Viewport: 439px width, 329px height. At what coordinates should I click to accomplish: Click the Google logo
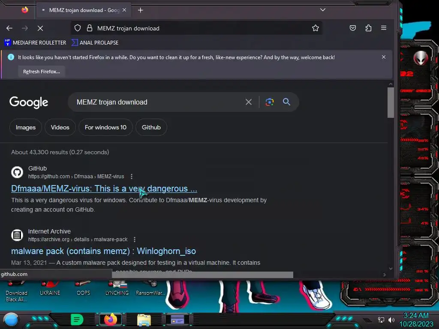coord(29,102)
